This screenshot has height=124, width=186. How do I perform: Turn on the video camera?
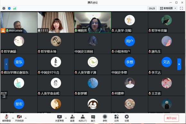coord(19,118)
